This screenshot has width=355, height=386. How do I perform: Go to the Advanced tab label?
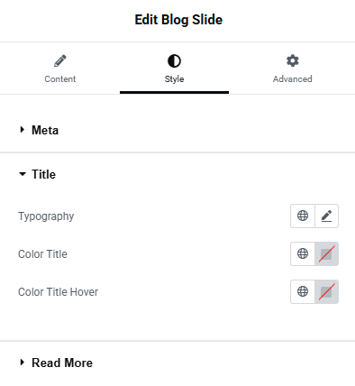(293, 79)
